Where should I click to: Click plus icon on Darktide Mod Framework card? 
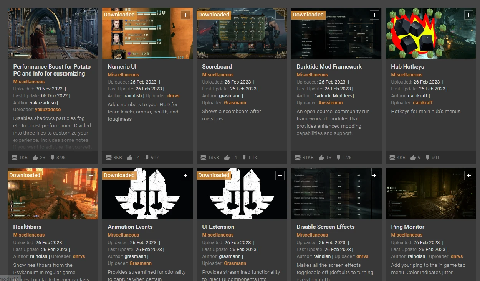[374, 15]
